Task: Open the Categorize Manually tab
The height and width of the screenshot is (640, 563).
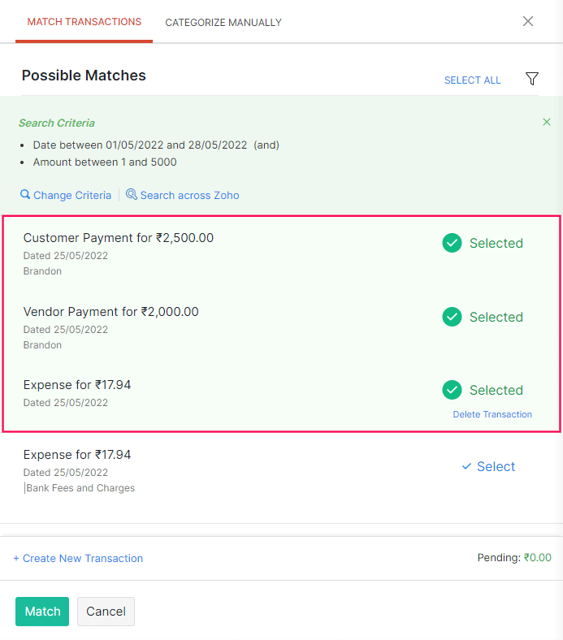Action: tap(223, 23)
